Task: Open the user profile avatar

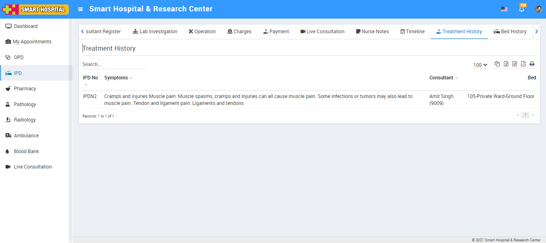Action: (538, 9)
